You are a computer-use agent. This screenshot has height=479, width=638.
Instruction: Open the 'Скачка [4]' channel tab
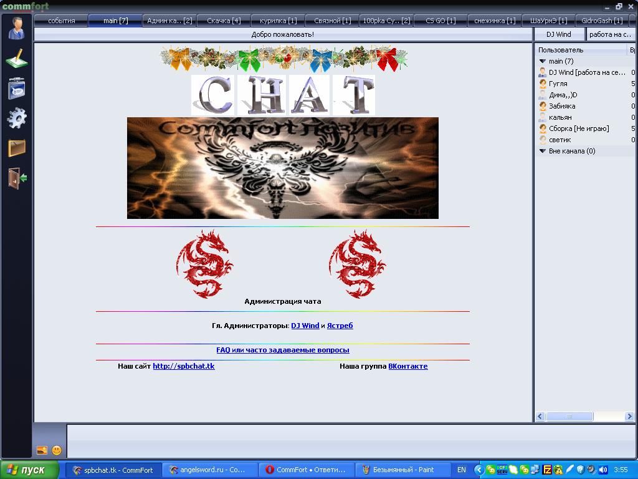tap(224, 21)
